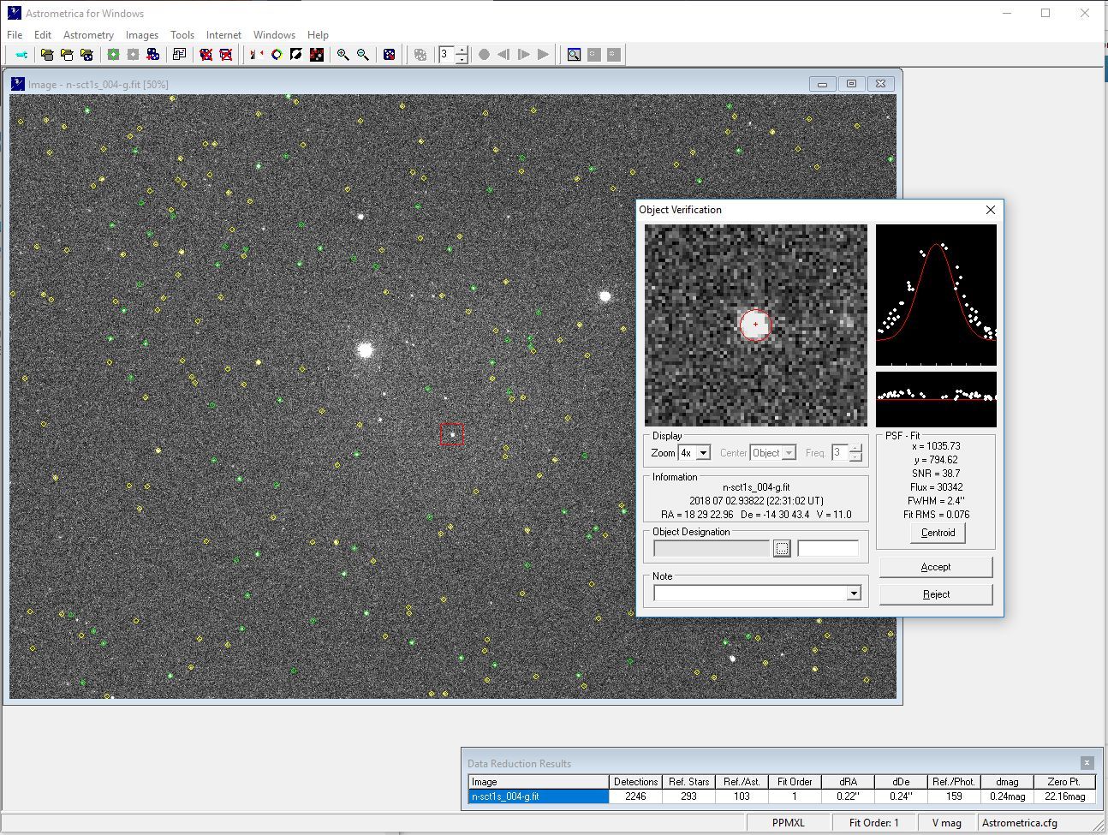Click the object designation text field
This screenshot has width=1108, height=835.
click(827, 548)
